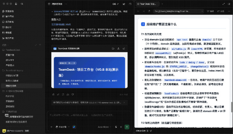Click the 新建任务 icon in sidebar
233x134 pixels.
(3, 11)
